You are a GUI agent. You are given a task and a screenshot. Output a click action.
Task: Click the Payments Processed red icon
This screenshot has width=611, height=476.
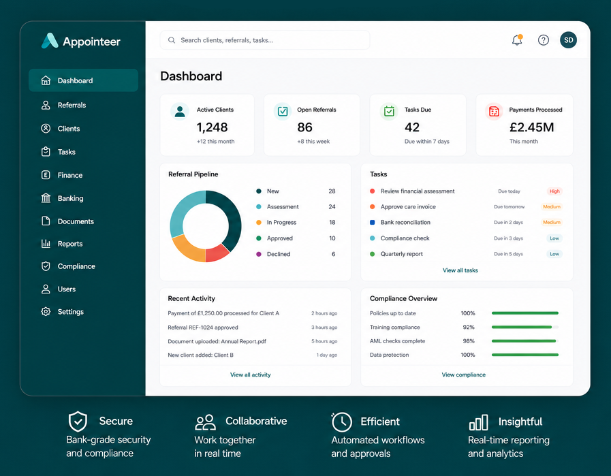[494, 112]
